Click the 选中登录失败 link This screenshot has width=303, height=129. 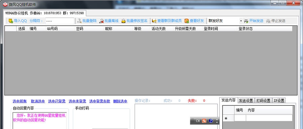pyautogui.click(x=100, y=101)
